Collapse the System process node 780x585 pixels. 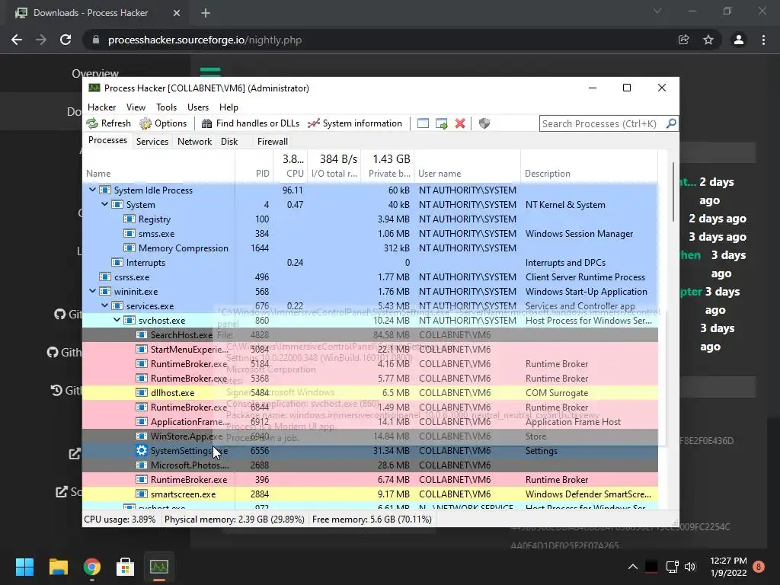(x=104, y=204)
